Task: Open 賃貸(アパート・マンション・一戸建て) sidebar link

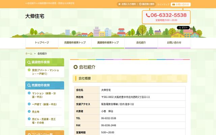Action: tap(46, 72)
